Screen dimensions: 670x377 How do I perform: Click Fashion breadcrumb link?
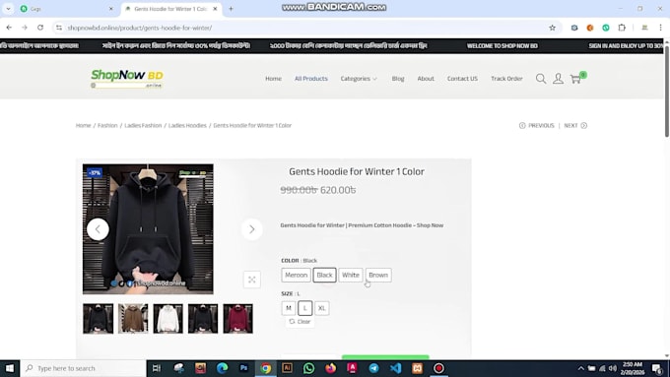click(x=107, y=126)
